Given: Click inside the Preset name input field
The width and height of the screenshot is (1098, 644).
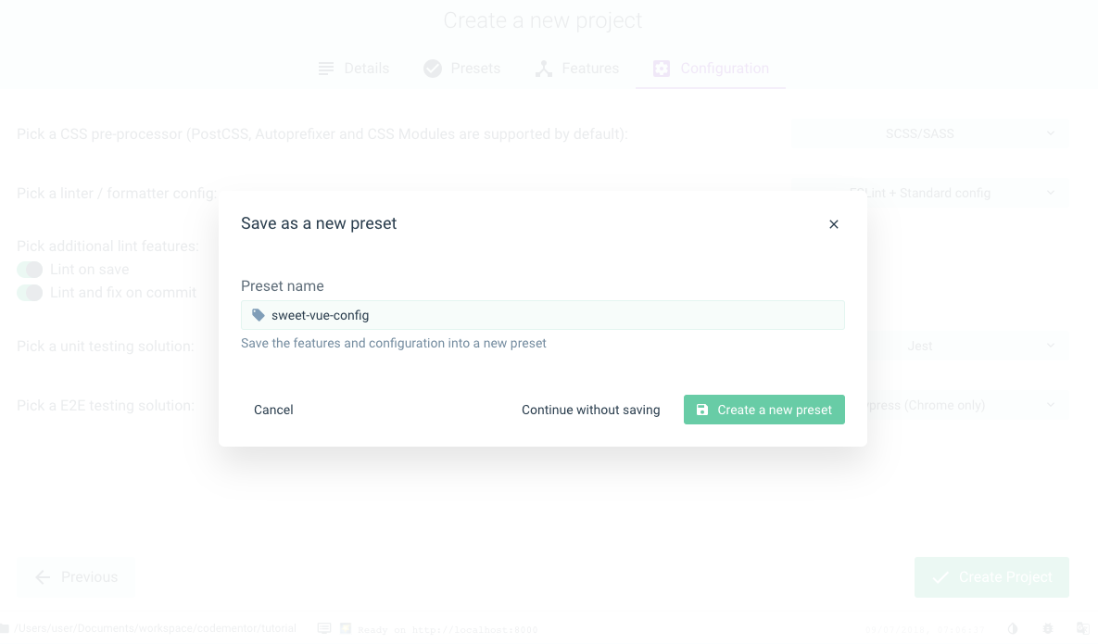Looking at the screenshot, I should tap(542, 315).
